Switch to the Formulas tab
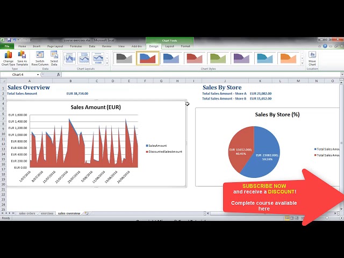 coord(76,46)
